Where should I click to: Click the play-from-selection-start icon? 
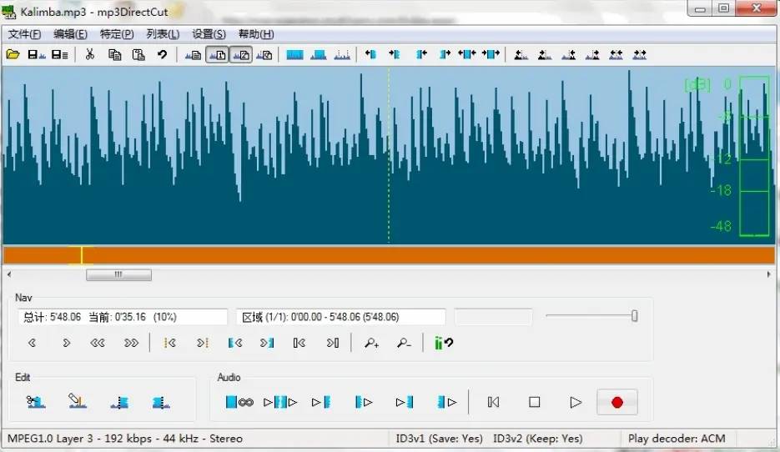364,402
